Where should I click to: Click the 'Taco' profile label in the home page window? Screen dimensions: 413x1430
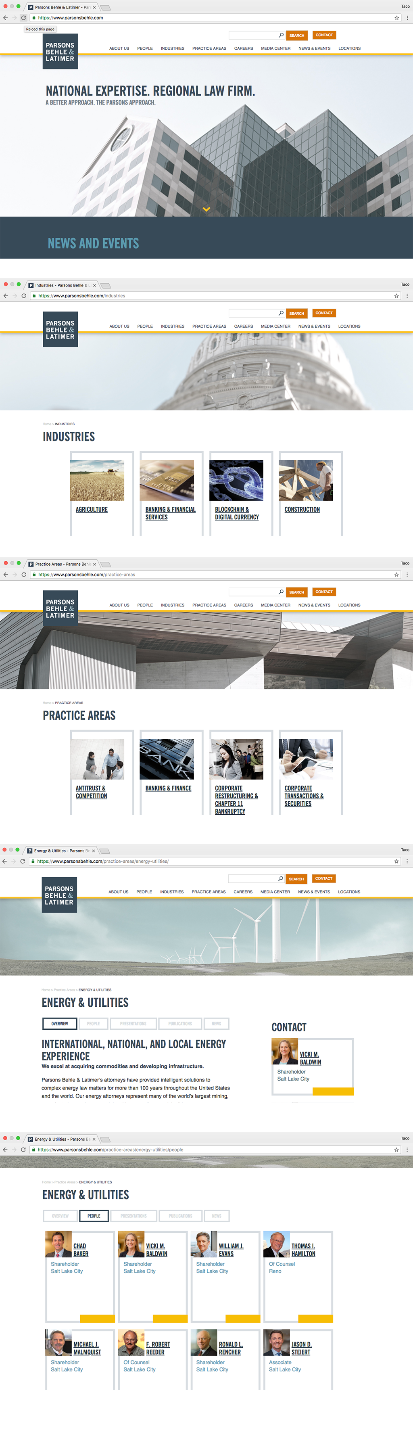point(405,7)
